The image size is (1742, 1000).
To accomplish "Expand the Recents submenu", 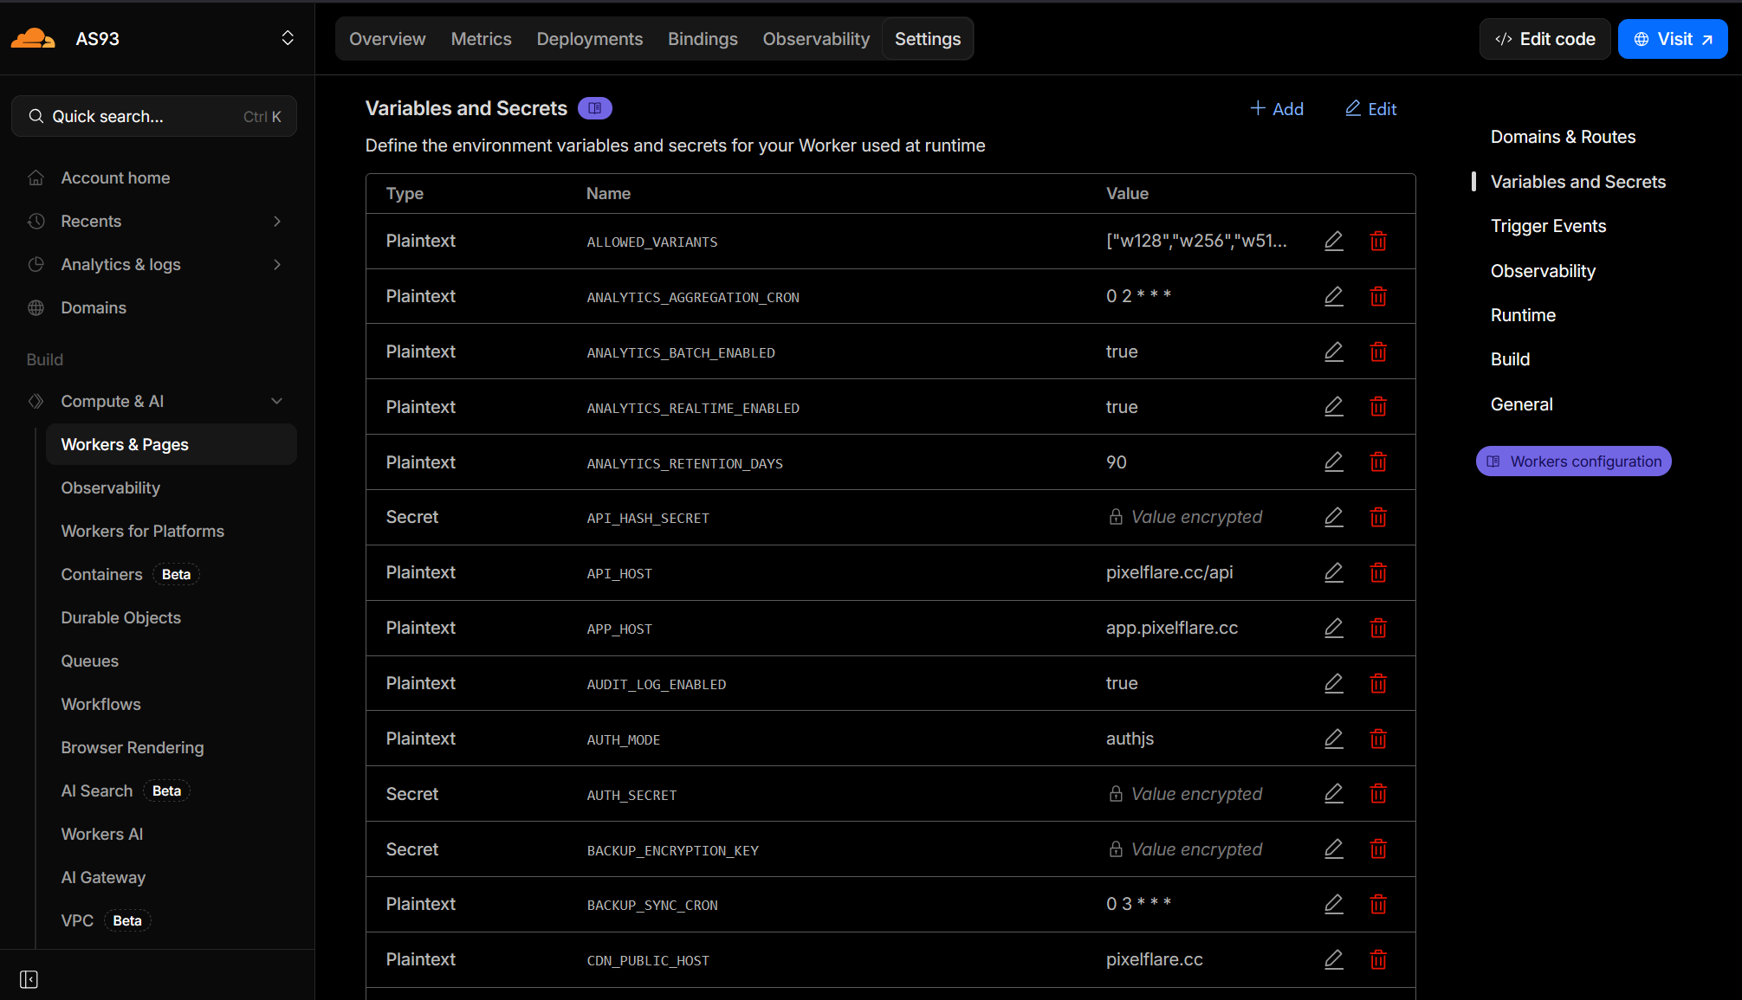I will (x=277, y=222).
